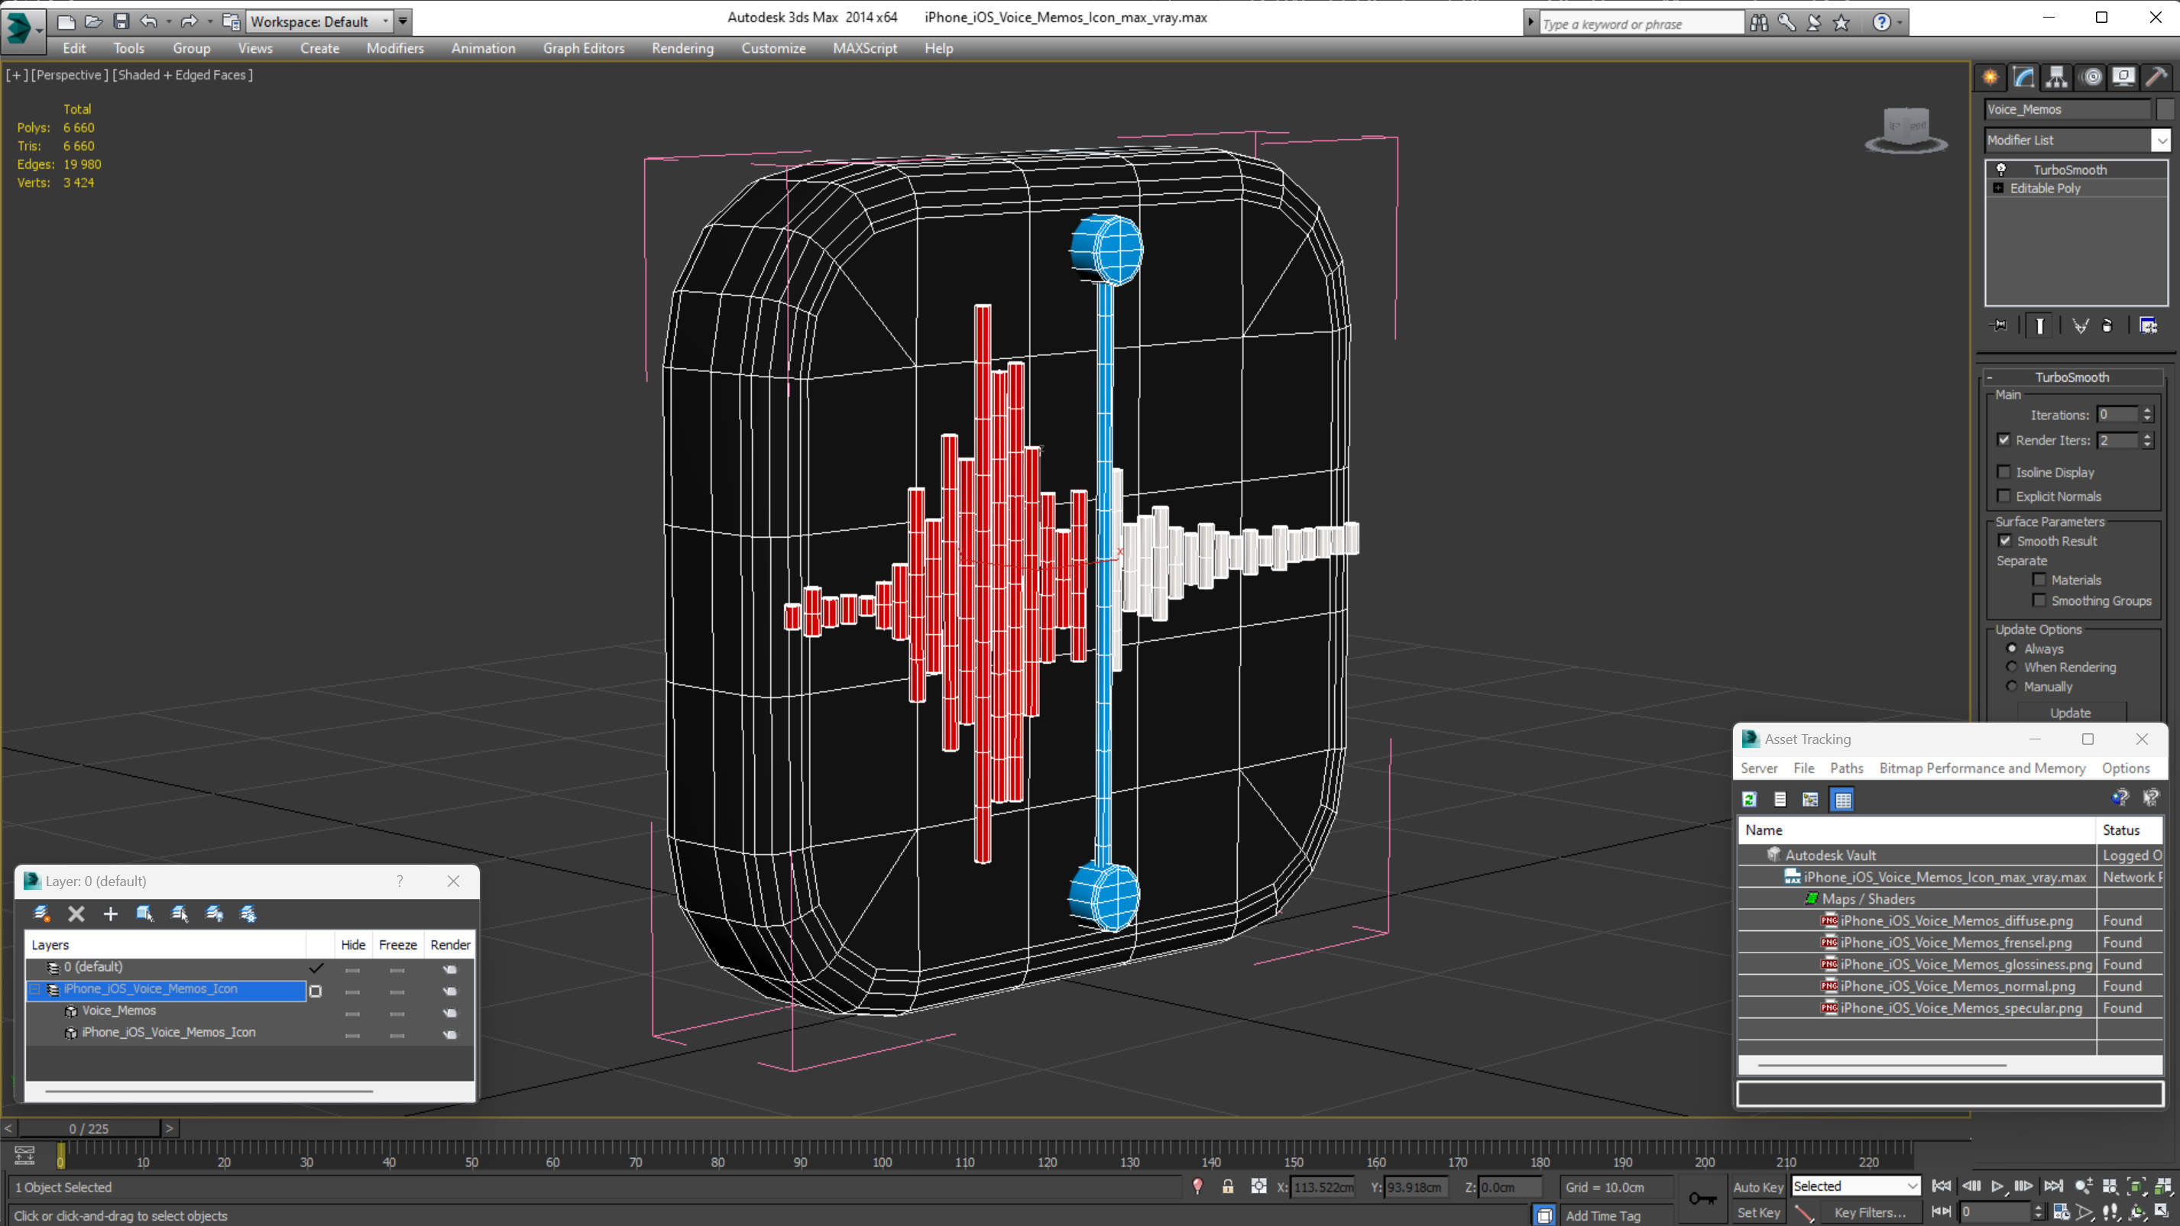Select Manually update radio button
This screenshot has height=1226, width=2180.
click(x=2012, y=686)
